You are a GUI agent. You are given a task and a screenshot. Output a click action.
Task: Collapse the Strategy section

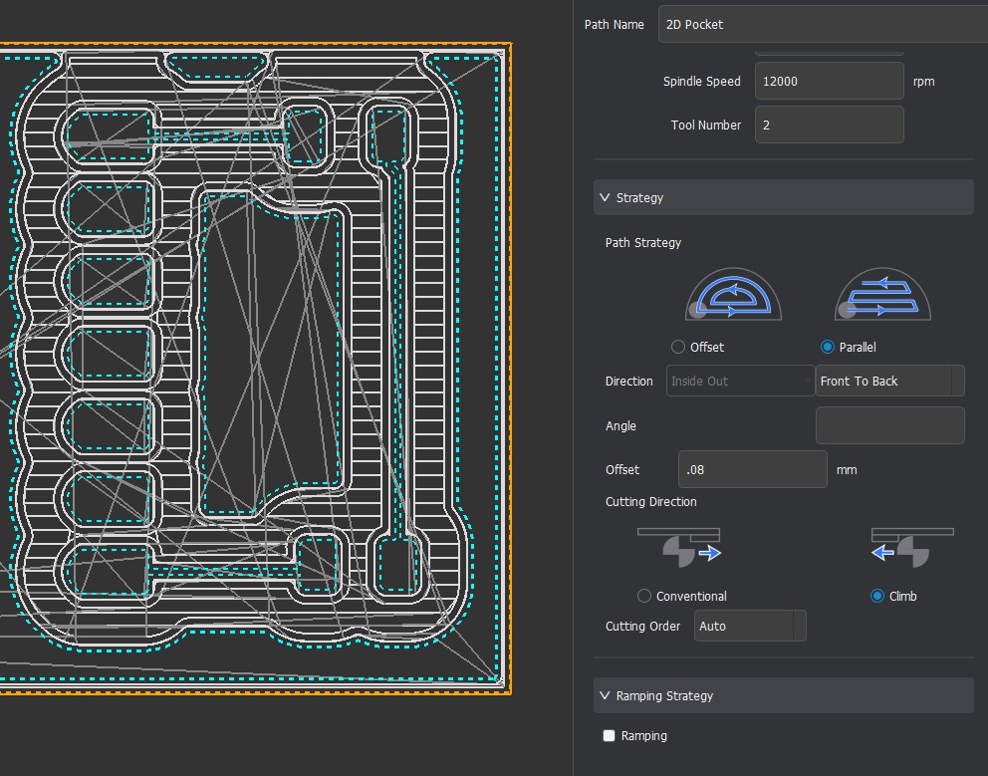click(x=783, y=197)
